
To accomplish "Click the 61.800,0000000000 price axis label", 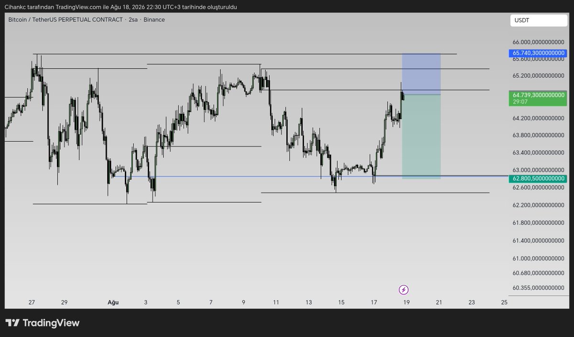I will point(539,223).
